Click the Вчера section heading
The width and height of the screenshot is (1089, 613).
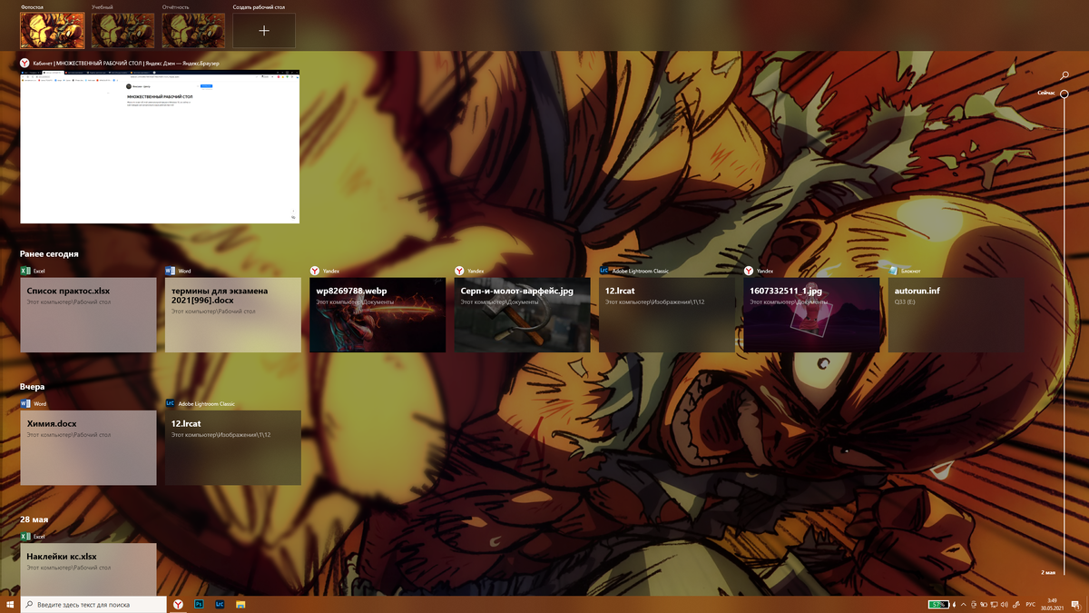(32, 387)
